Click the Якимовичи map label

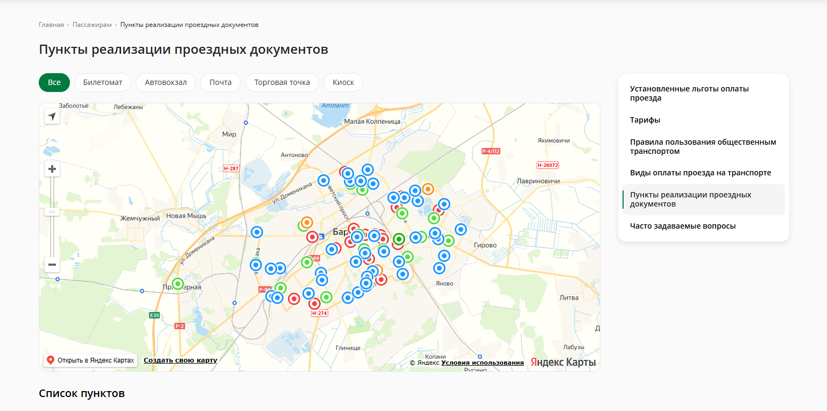pyautogui.click(x=554, y=140)
